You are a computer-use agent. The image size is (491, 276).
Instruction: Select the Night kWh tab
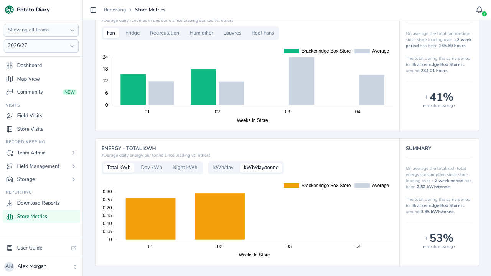pos(185,168)
